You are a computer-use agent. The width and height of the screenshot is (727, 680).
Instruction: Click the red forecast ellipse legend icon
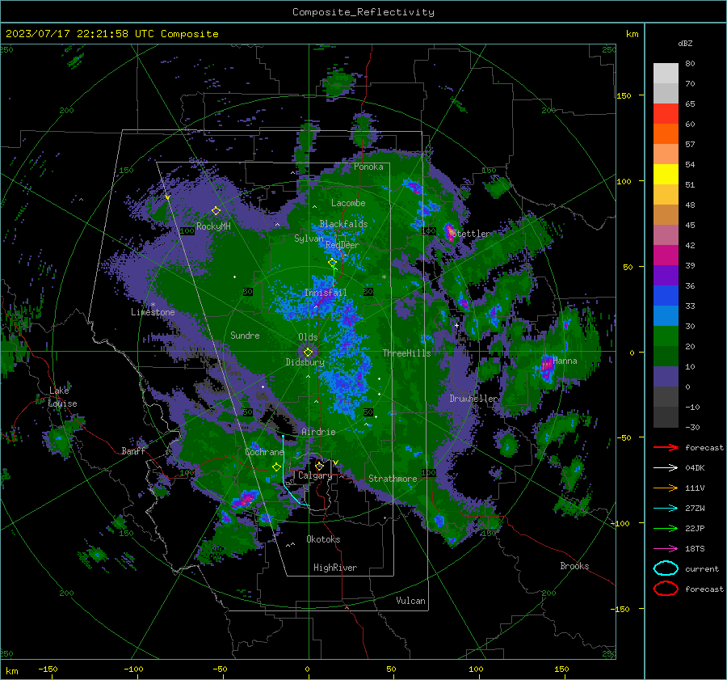(x=666, y=589)
